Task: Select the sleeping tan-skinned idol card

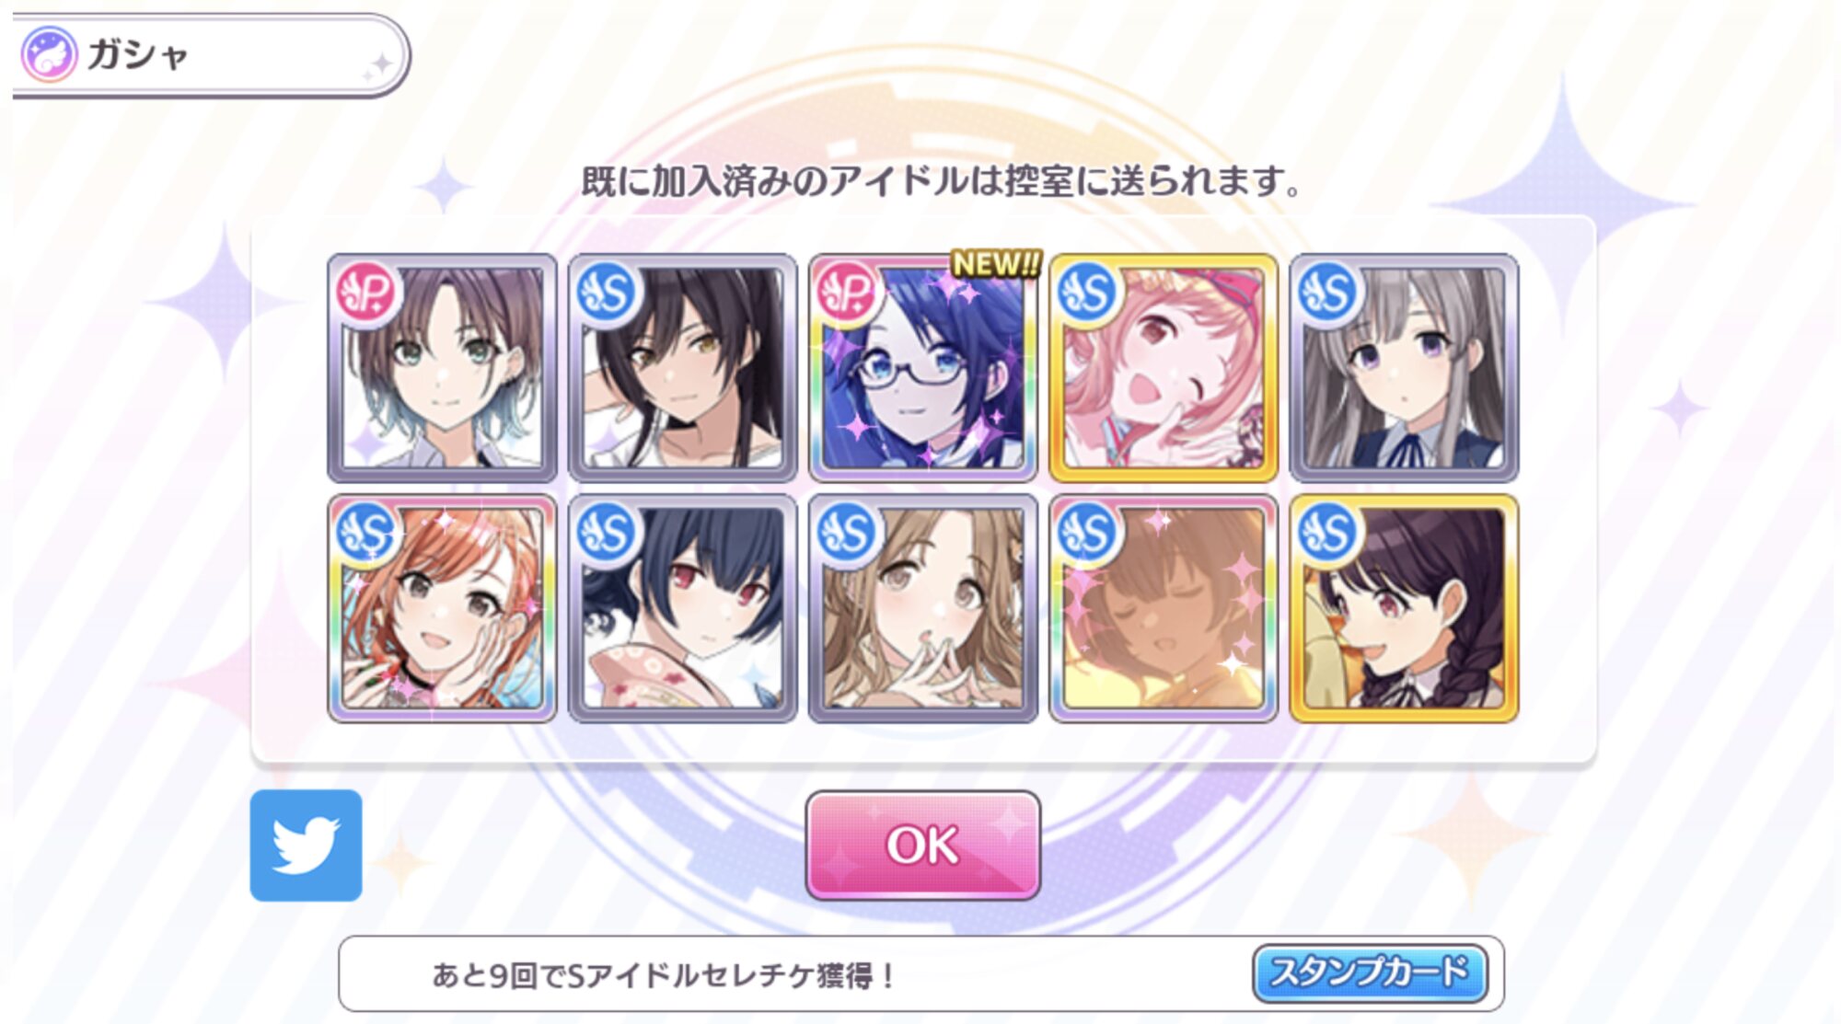Action: (x=1164, y=608)
